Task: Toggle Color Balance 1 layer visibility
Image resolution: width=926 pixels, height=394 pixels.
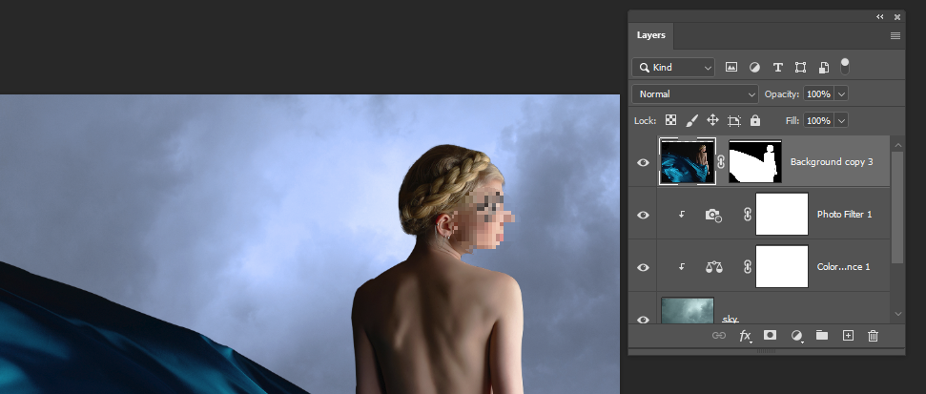Action: (x=643, y=267)
